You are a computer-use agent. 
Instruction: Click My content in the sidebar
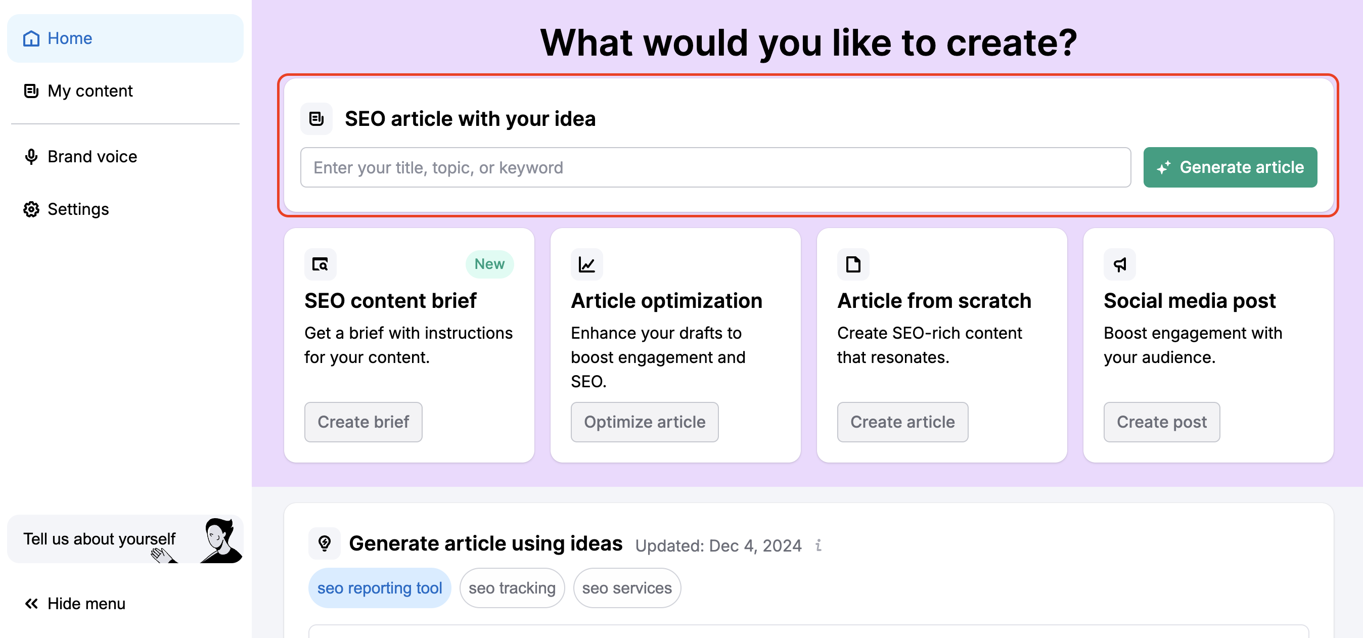90,90
